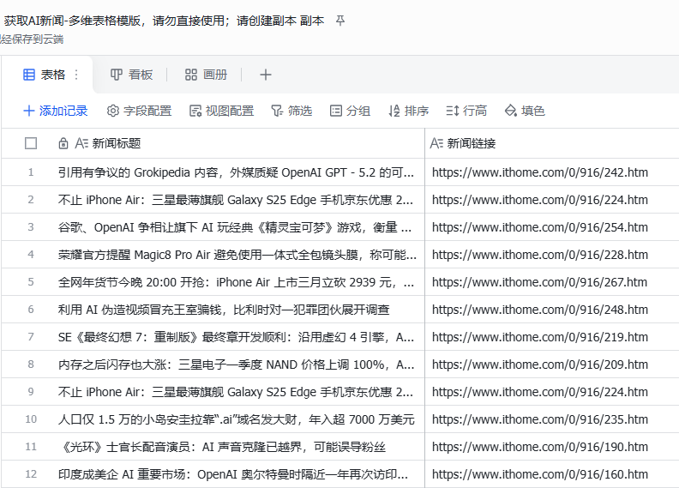Viewport: 679px width, 488px height.
Task: Select row 3 title about 精灵宝可梦 游戏
Action: [236, 227]
